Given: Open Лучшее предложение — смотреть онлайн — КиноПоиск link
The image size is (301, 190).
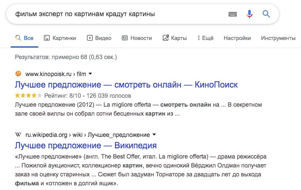Looking at the screenshot, I should click(x=126, y=85).
